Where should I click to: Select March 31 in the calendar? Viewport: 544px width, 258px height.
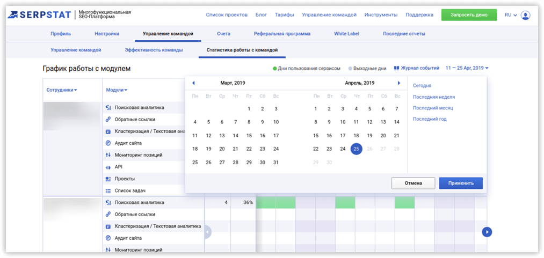(x=276, y=162)
